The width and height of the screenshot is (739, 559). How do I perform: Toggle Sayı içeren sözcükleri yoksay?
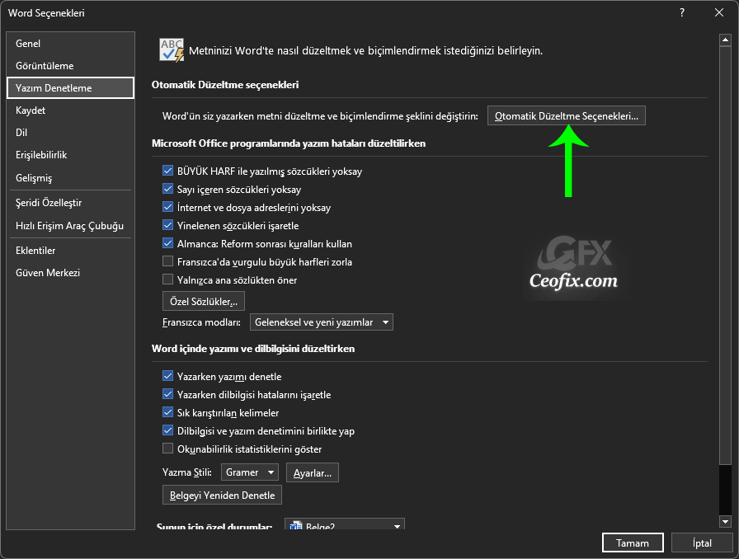click(x=167, y=189)
